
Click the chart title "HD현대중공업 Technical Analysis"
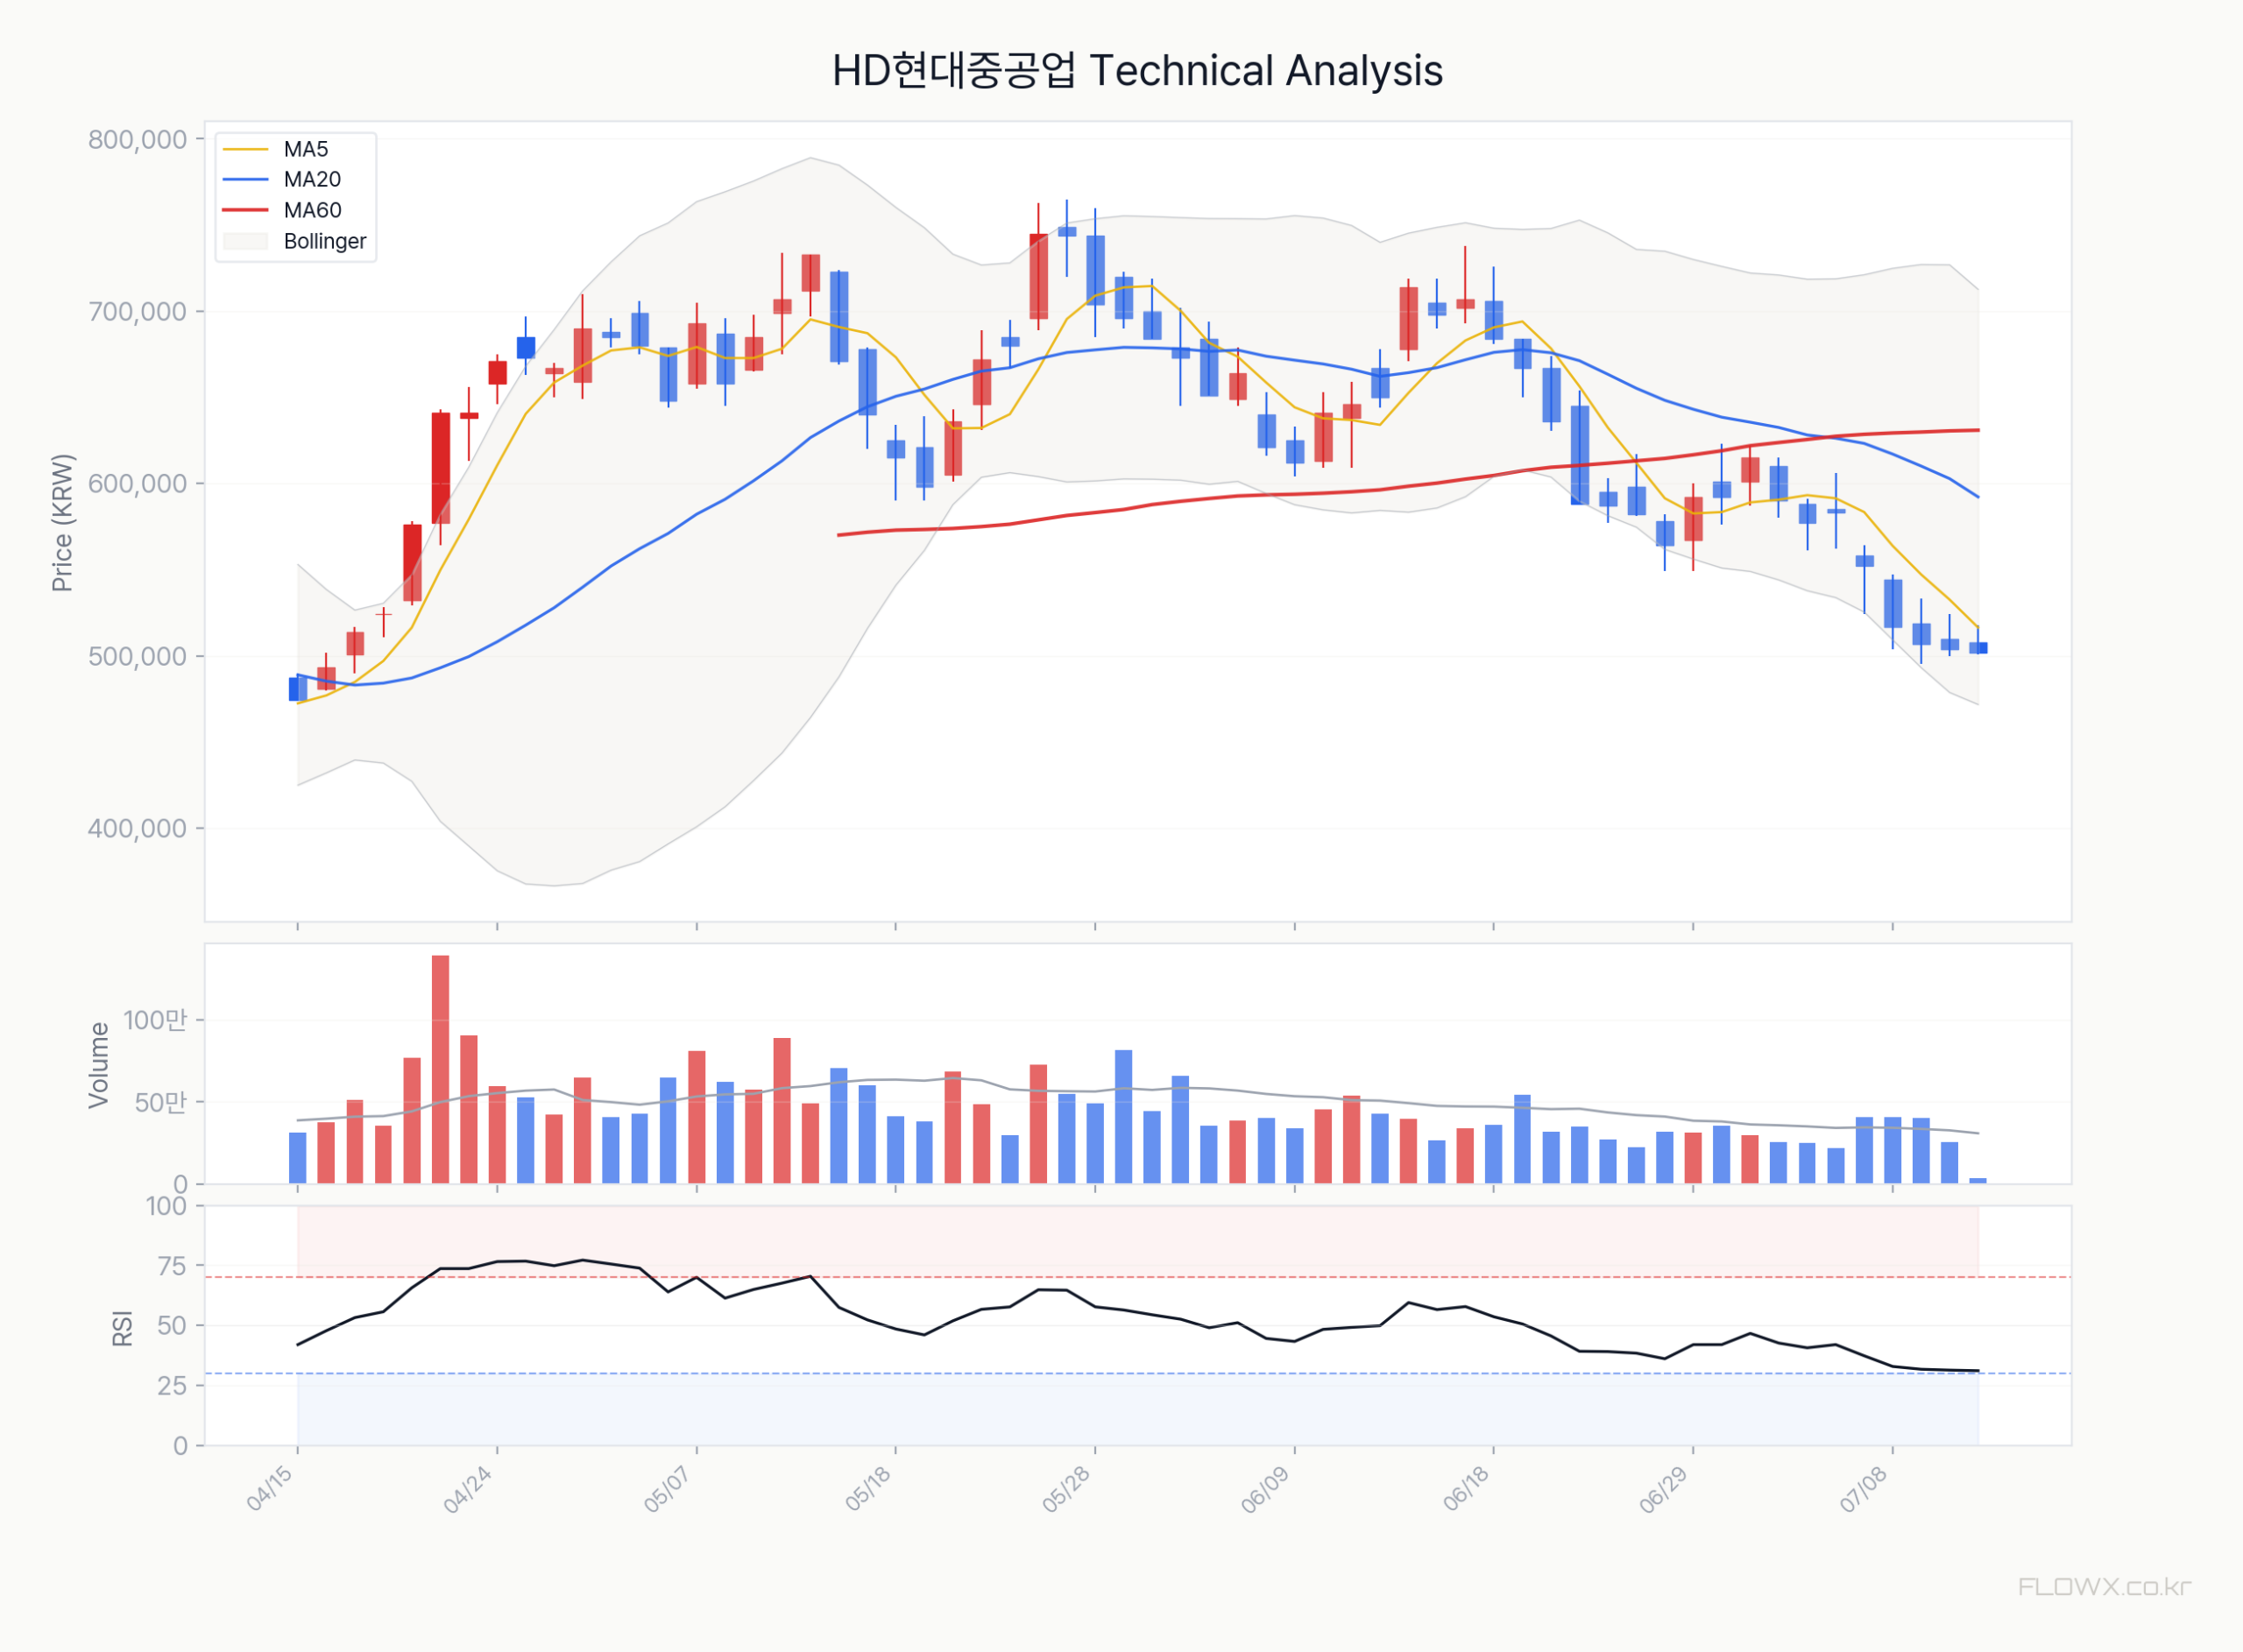(x=1137, y=71)
